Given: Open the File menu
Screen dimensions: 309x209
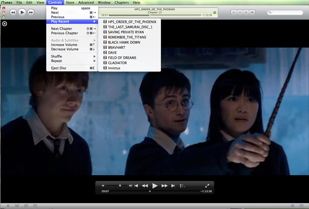Looking at the screenshot, I should [x=19, y=3].
